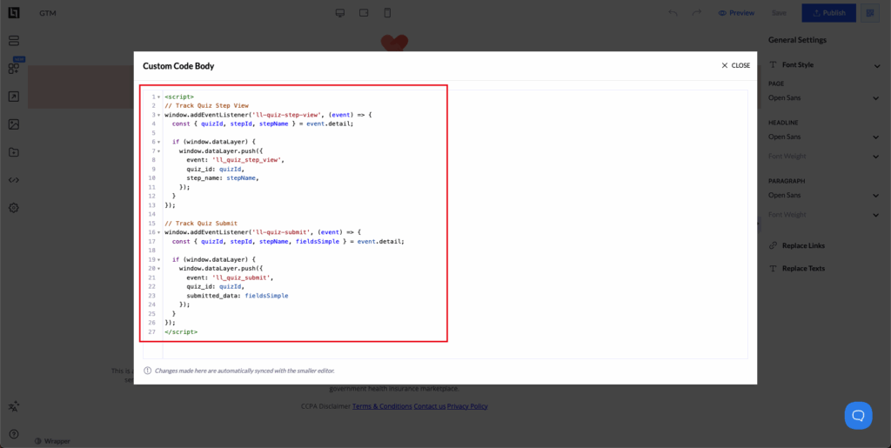Open the Sections panel icon in sidebar
This screenshot has width=891, height=448.
pyautogui.click(x=14, y=41)
